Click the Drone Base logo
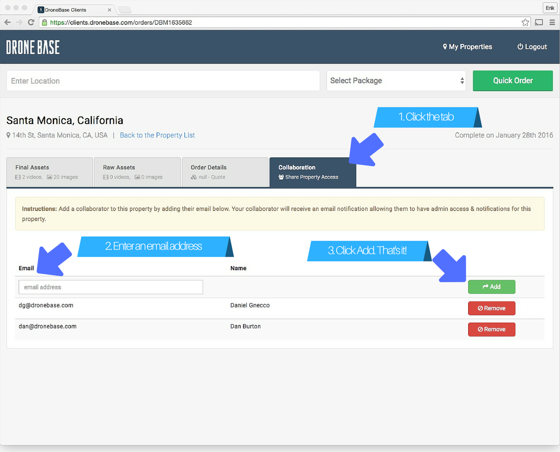The image size is (560, 452). 33,47
